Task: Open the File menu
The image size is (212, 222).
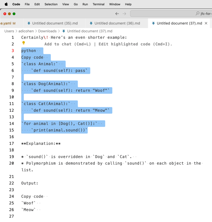Action: click(x=27, y=4)
